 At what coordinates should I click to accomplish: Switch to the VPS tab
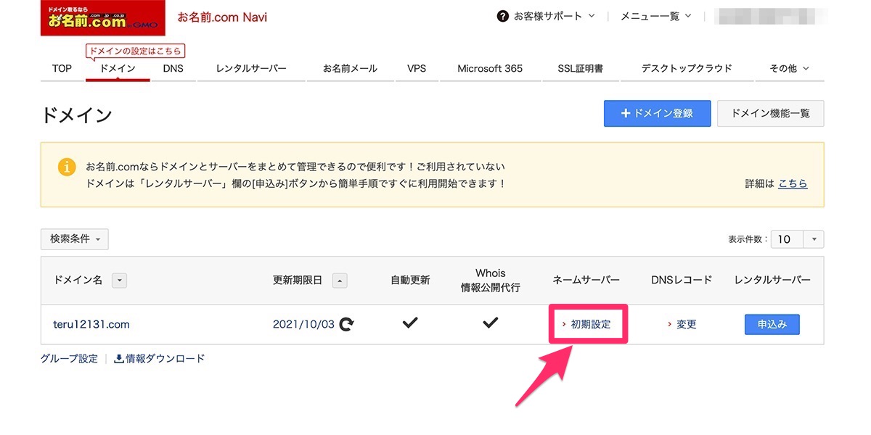(x=417, y=69)
